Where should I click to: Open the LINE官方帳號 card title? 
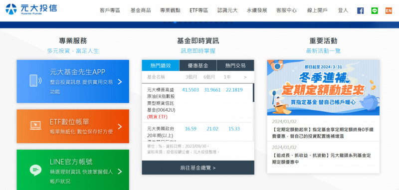pyautogui.click(x=71, y=162)
